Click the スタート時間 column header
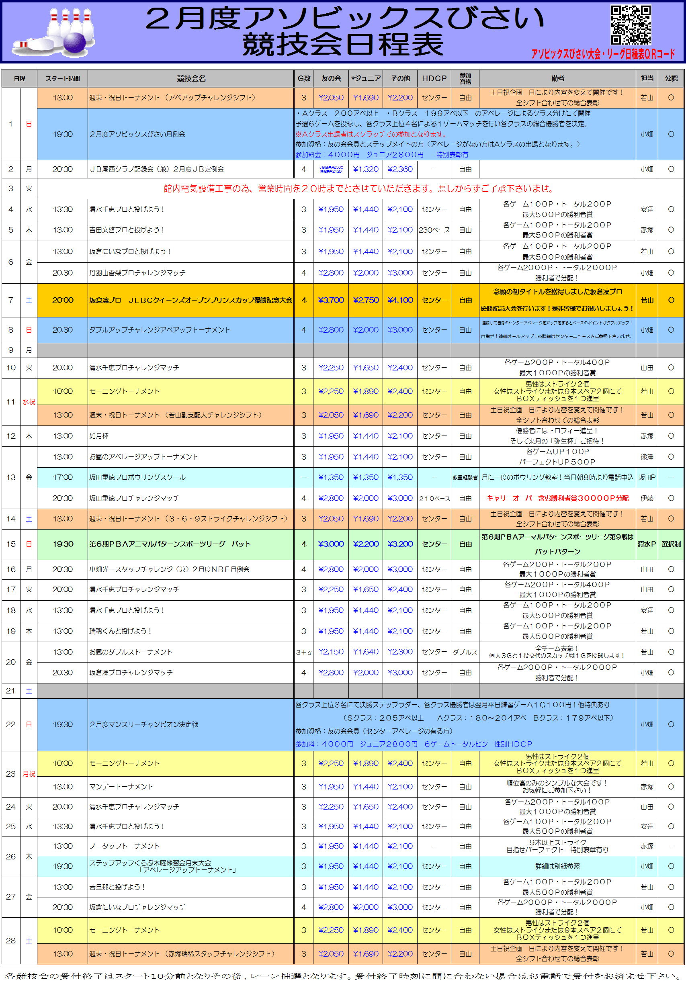Screen dimensions: 686x992 coord(62,79)
